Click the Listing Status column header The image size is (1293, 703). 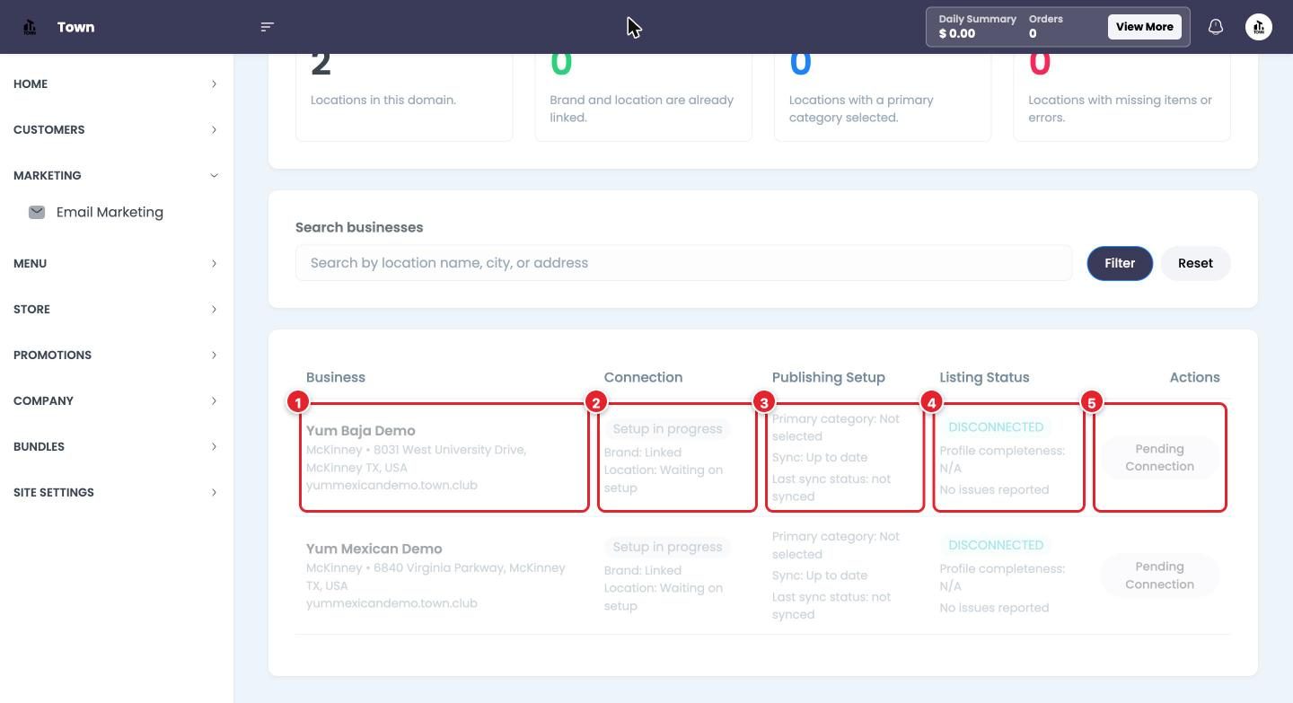click(984, 377)
